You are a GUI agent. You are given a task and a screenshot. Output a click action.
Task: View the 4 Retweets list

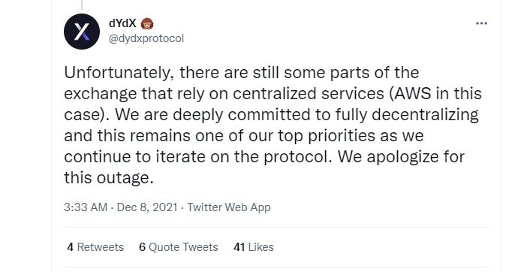95,247
